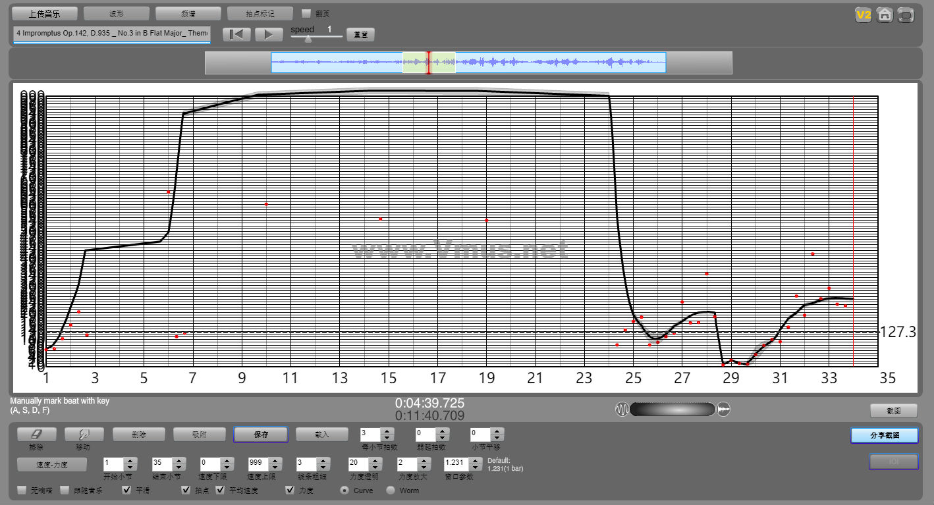Select the move (移动) tool
This screenshot has height=505, width=934.
[x=84, y=435]
